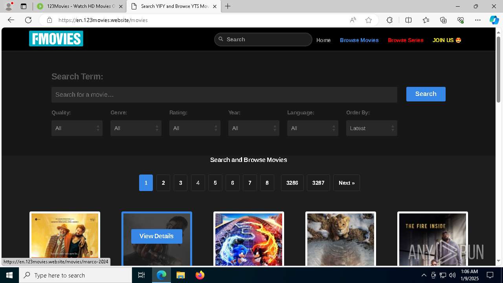
Task: Click the Next » pagination button
Action: 347,183
